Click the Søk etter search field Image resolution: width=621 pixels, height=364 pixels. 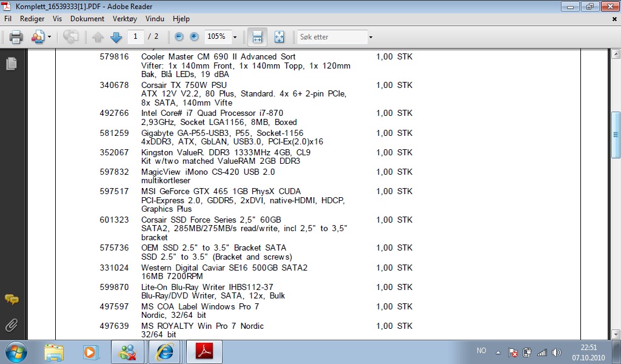pos(332,37)
